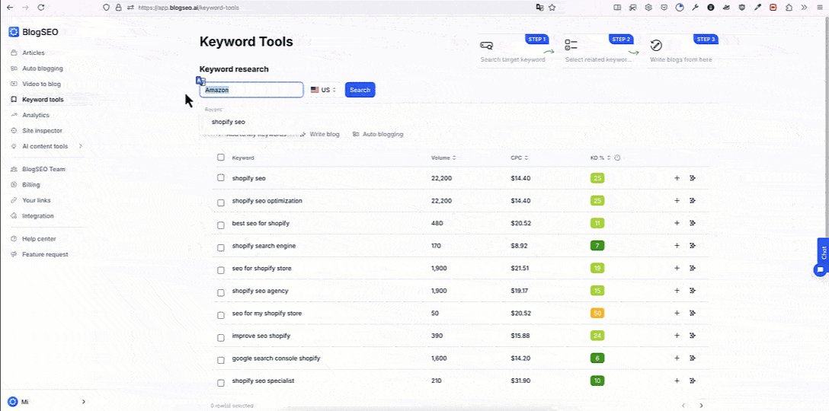
Task: Check the 'seo for shopify store' checkbox
Action: (221, 270)
